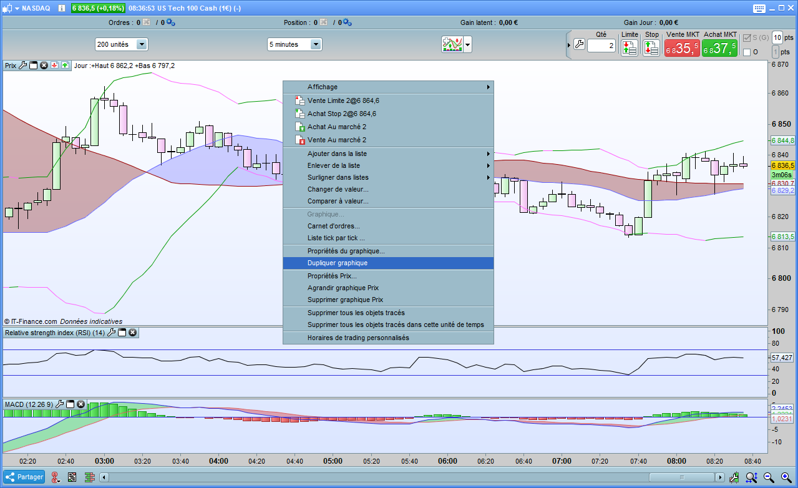
Task: Open RSI indicator settings wrench
Action: pos(112,333)
